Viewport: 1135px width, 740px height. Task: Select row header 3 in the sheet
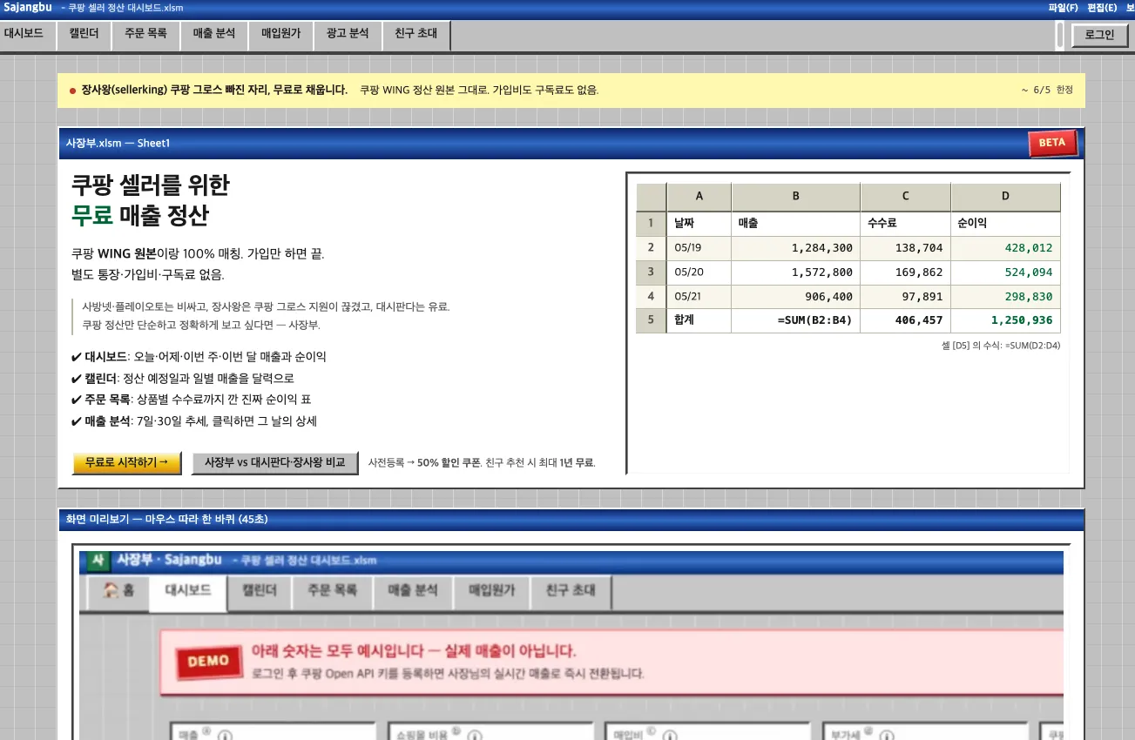point(651,272)
